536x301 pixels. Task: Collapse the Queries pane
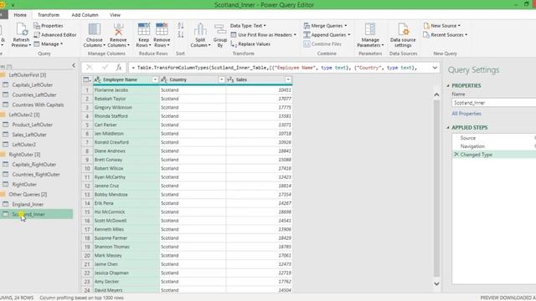tap(74, 65)
